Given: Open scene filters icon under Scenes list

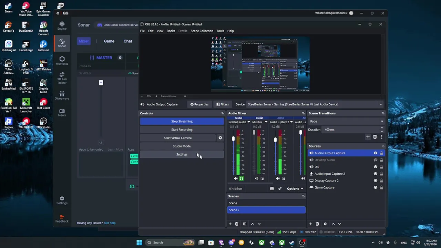Looking at the screenshot, I should (244, 224).
